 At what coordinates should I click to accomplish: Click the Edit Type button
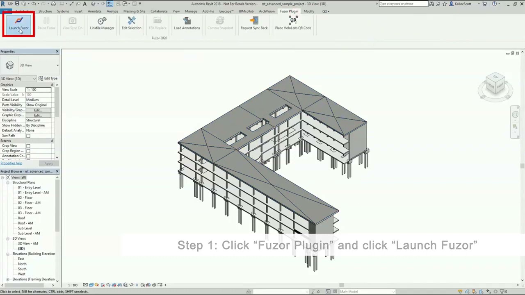tap(48, 79)
